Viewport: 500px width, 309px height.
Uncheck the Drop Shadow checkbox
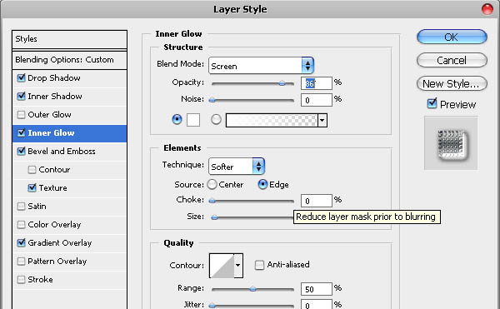pyautogui.click(x=21, y=77)
